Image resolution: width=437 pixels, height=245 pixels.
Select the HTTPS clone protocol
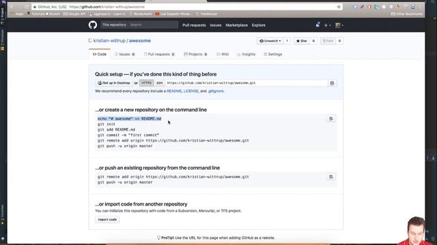146,83
